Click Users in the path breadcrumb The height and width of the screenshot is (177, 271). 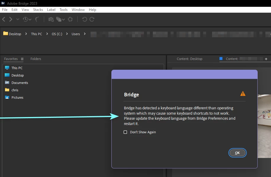pos(76,34)
